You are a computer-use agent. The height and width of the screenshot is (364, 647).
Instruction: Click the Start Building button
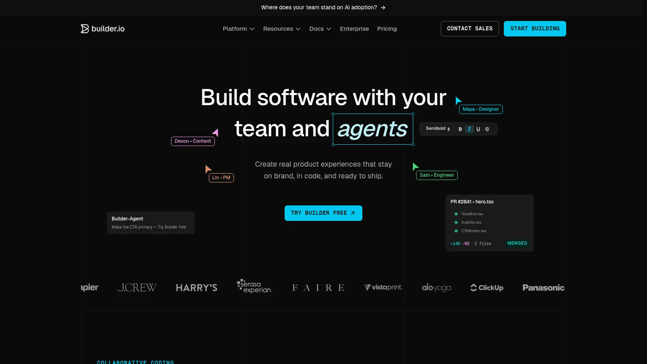coord(535,29)
